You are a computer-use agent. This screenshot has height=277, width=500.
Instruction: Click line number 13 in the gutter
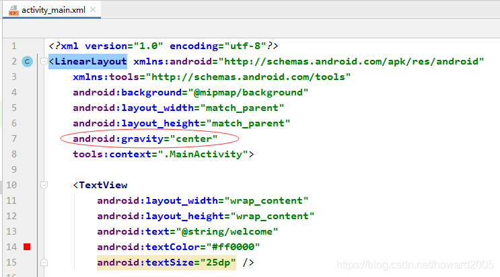click(11, 231)
